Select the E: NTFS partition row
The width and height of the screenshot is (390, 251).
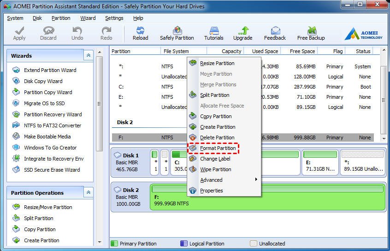[x=242, y=97]
